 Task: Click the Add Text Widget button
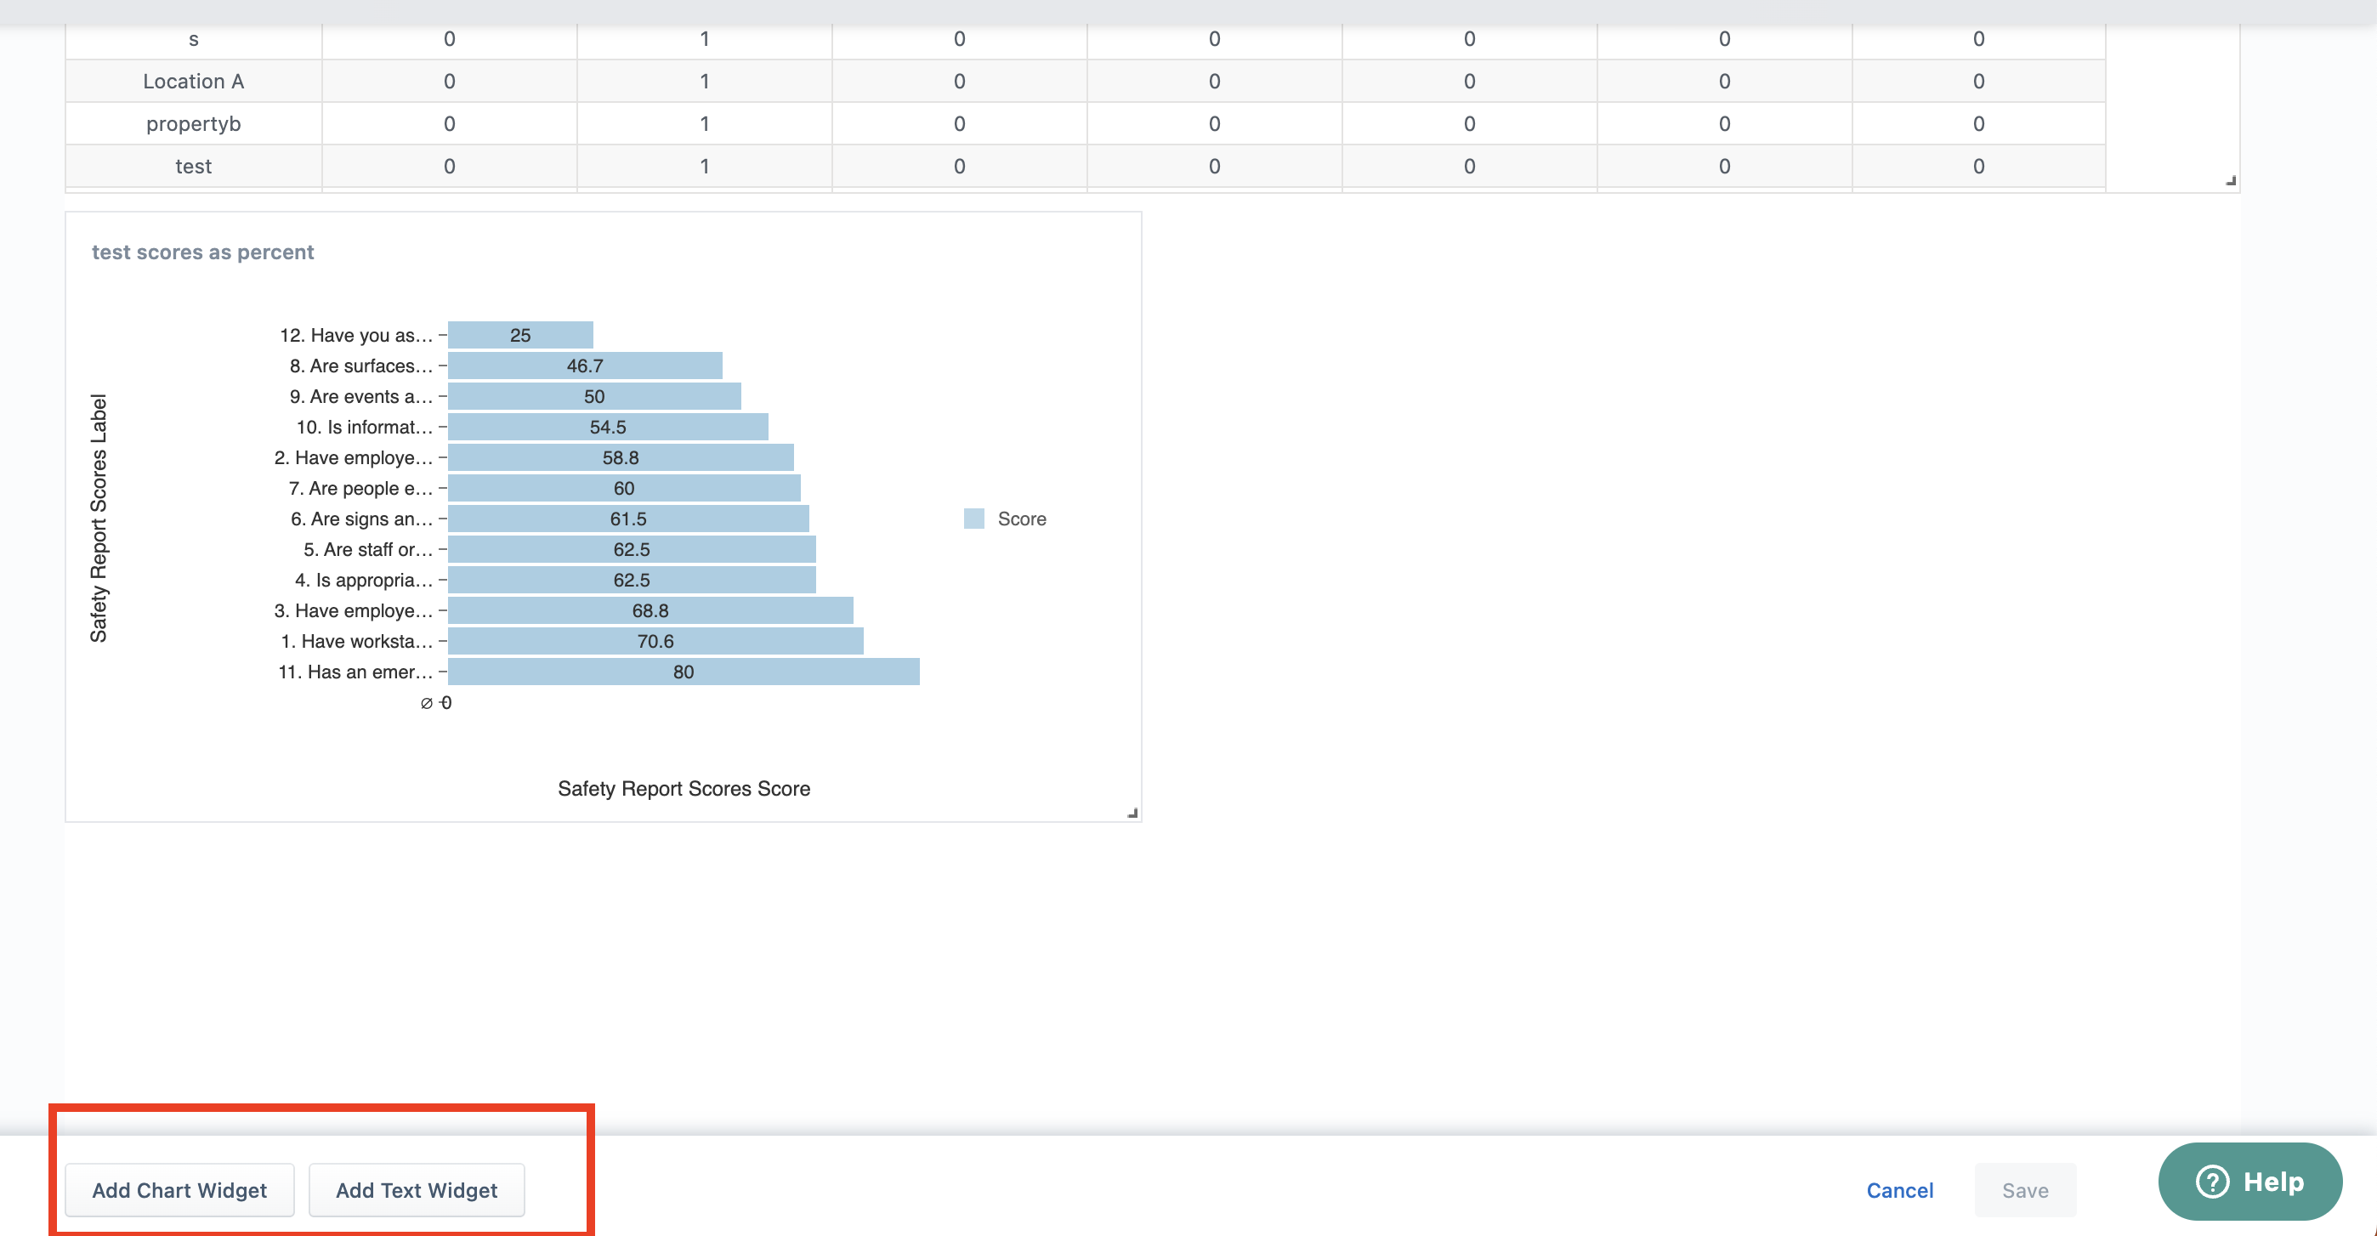pos(417,1190)
